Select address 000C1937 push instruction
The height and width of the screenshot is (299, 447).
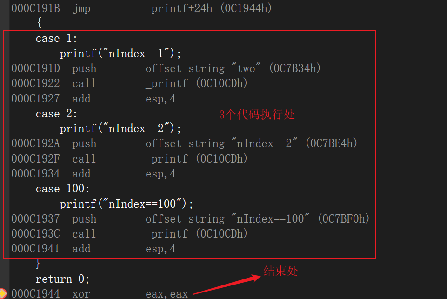(190, 219)
